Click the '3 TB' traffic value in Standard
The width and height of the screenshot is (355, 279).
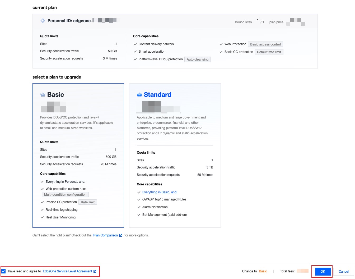click(x=210, y=167)
